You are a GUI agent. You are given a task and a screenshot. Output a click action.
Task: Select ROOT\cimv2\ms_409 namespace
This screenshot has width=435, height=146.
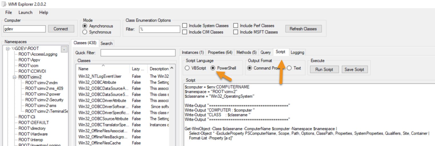pyautogui.click(x=44, y=88)
